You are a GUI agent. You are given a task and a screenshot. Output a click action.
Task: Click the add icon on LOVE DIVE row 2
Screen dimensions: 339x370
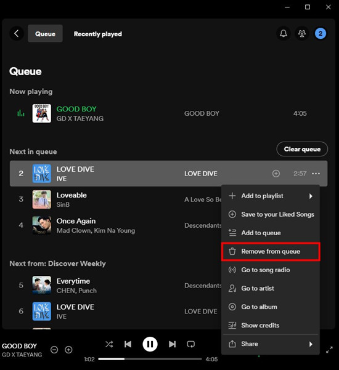[276, 174]
